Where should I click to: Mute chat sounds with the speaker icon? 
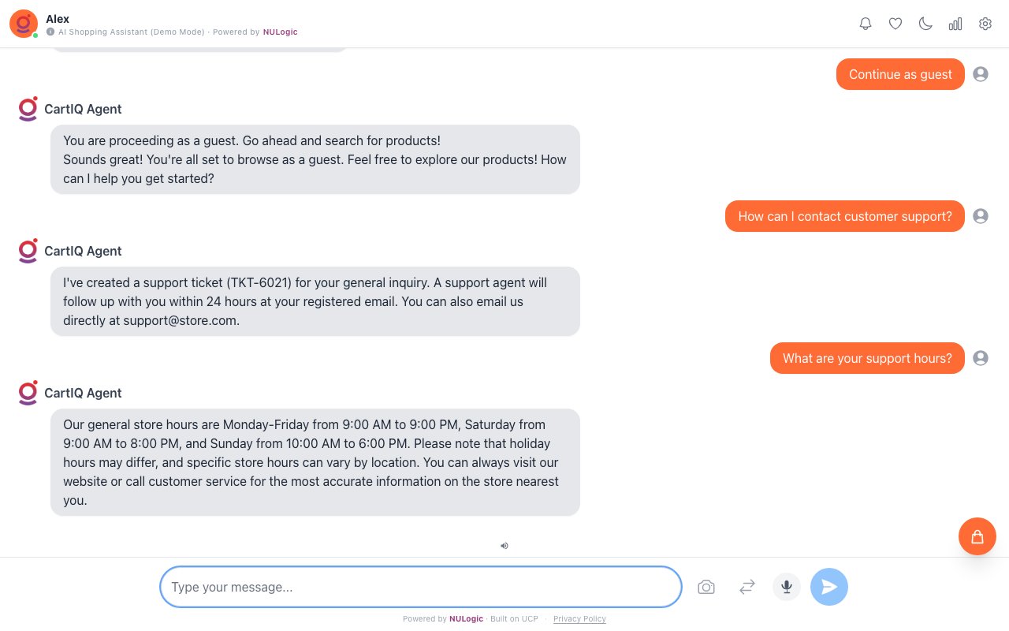pyautogui.click(x=504, y=545)
